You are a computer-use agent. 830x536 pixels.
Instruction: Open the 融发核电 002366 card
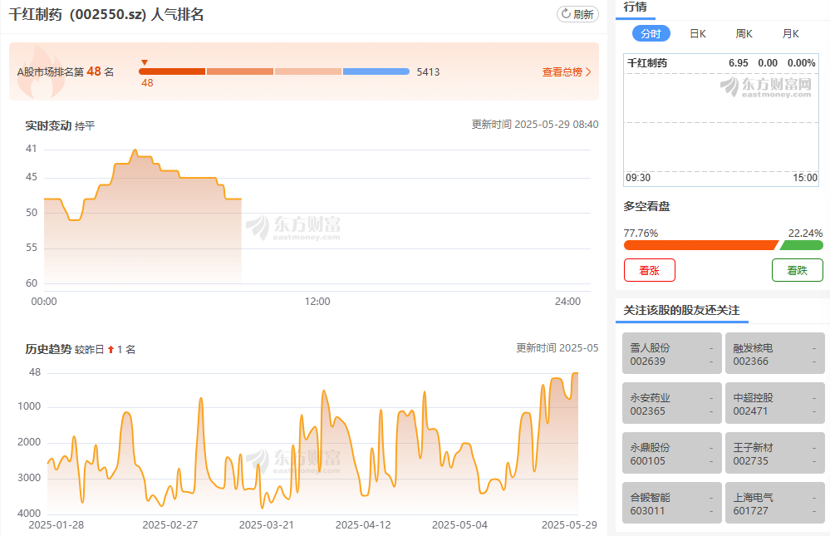click(775, 353)
